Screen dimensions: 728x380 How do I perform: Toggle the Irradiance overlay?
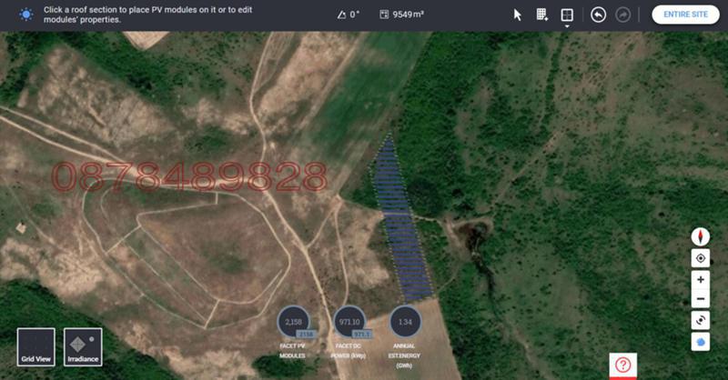(83, 347)
